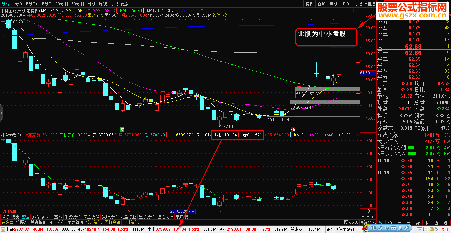Select the 笔 tick tab
The width and height of the screenshot is (451, 233).
[x=381, y=223]
